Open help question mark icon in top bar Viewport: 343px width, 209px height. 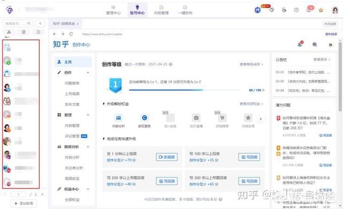[296, 10]
